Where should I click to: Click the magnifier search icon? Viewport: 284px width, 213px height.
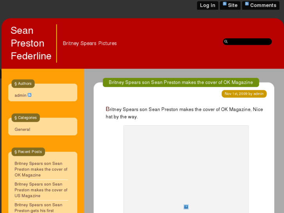tap(226, 41)
